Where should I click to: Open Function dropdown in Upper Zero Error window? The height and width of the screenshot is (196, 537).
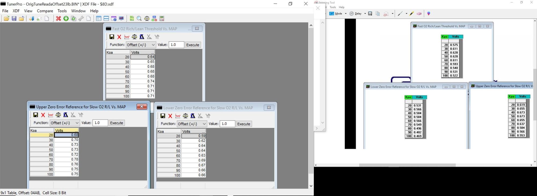coord(65,123)
